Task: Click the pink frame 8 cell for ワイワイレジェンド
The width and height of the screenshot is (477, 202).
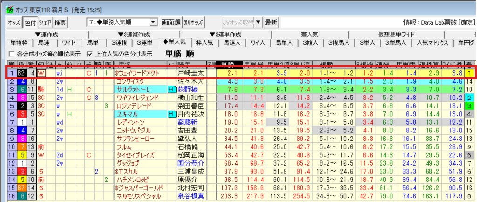Action: pyautogui.click(x=21, y=98)
